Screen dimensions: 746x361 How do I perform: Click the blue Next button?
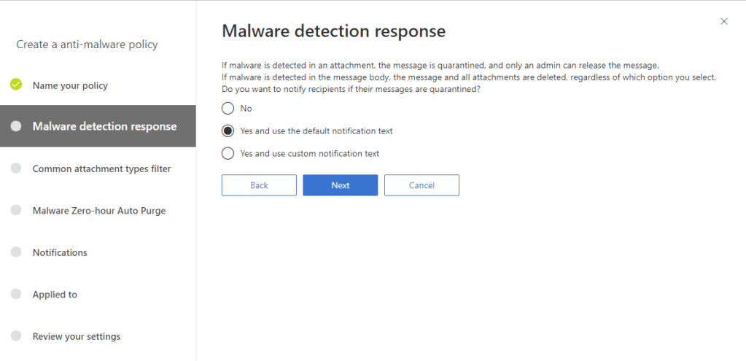(340, 185)
